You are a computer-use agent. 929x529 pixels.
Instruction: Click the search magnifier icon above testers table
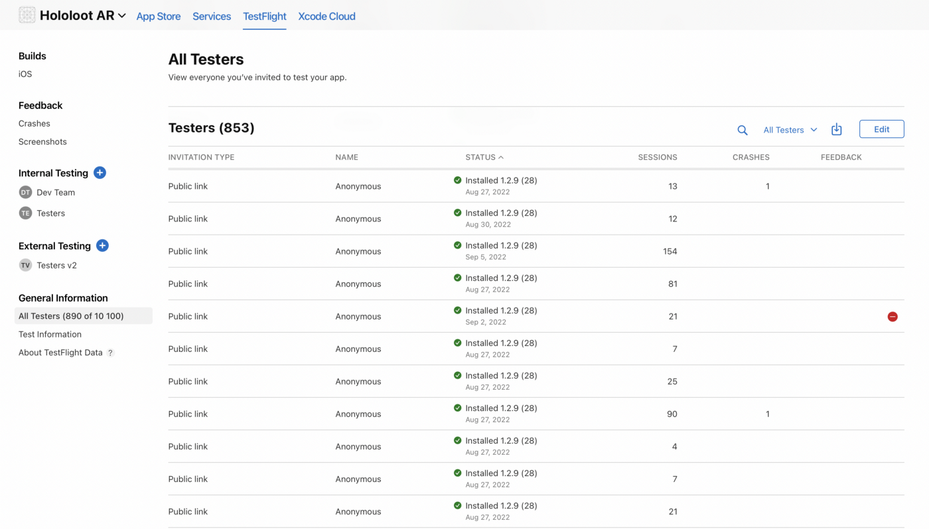743,130
